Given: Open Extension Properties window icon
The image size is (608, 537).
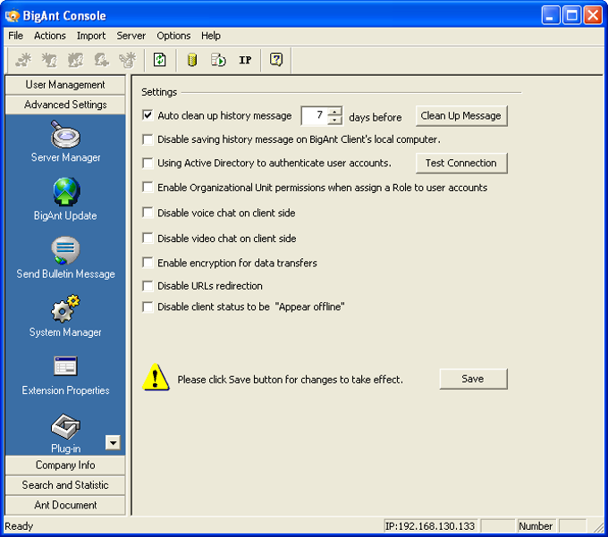Looking at the screenshot, I should tap(65, 366).
